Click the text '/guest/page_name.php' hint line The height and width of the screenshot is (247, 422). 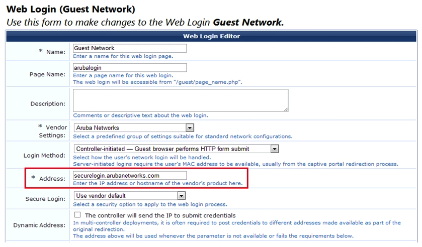[157, 82]
